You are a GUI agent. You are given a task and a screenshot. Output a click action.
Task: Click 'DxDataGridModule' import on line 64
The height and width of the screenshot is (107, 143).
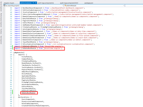tap(30, 46)
